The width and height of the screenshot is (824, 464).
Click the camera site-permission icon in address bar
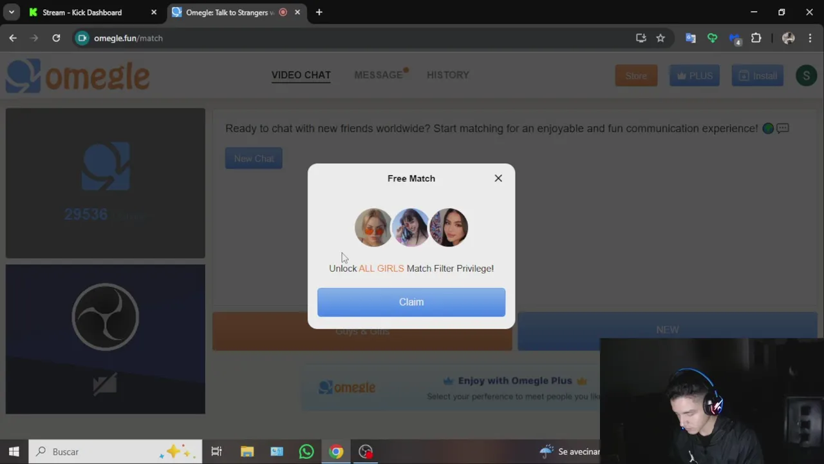82,38
